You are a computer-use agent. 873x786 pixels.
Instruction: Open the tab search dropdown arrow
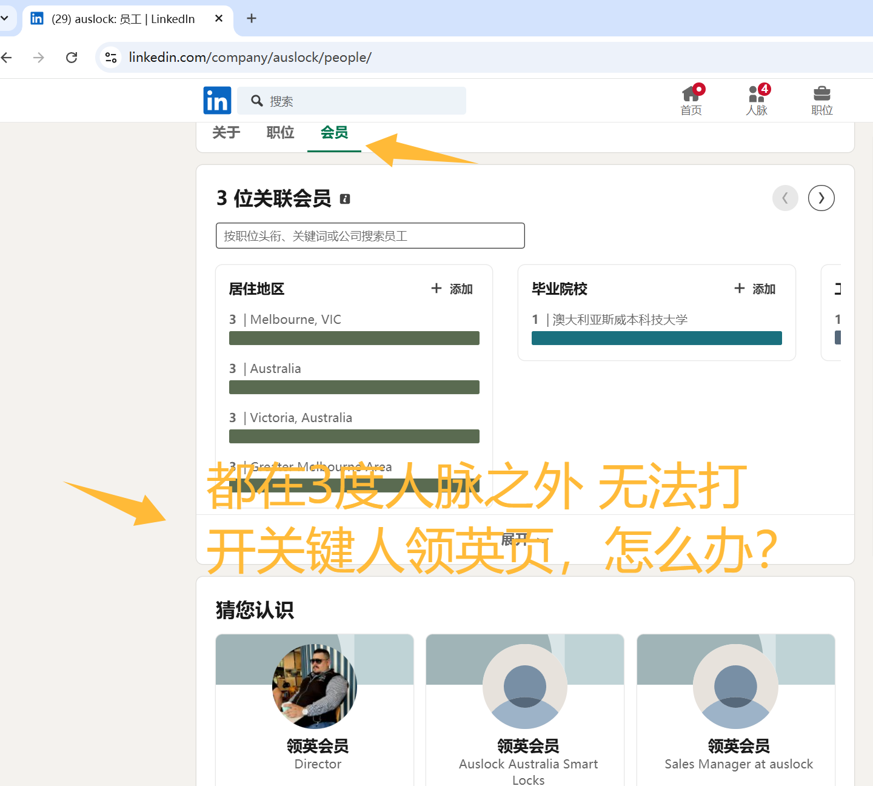pos(4,18)
